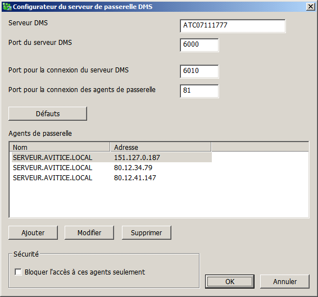
Task: Select agent with address 80.12.34.79
Action: coord(112,168)
